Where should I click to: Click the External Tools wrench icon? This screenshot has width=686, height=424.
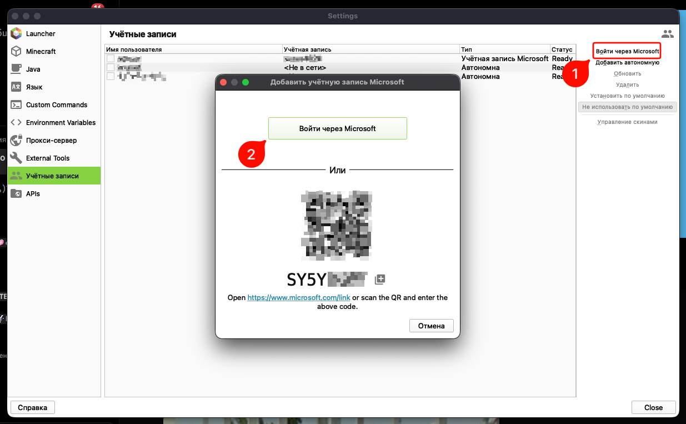pos(16,158)
